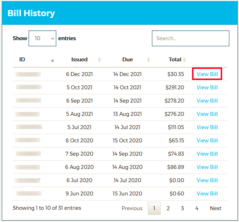Image resolution: width=239 pixels, height=222 pixels.
Task: Open the $111.05 bill from Jul 2021
Action: click(207, 127)
